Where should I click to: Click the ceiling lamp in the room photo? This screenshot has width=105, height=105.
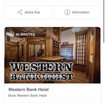pos(76,29)
